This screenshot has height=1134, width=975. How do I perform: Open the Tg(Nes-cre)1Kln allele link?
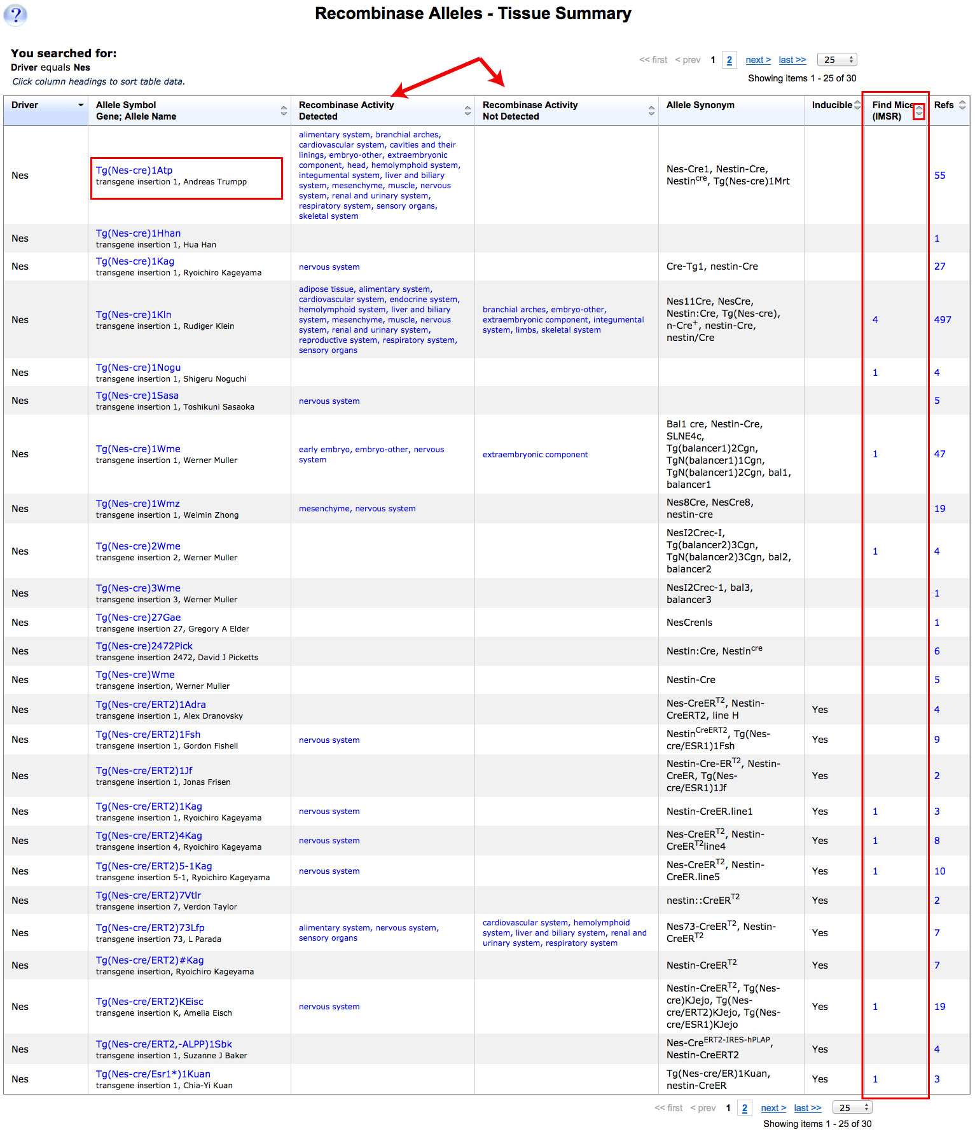(x=134, y=314)
